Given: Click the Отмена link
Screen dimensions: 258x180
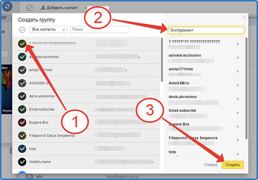Looking at the screenshot, I should (x=210, y=165).
